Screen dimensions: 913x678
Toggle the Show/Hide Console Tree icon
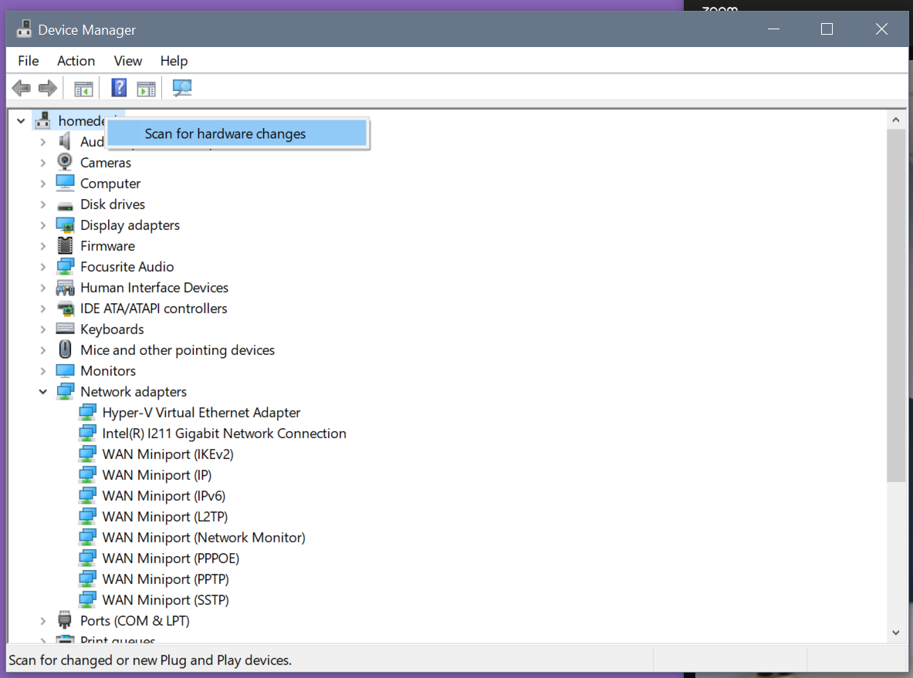(x=83, y=88)
